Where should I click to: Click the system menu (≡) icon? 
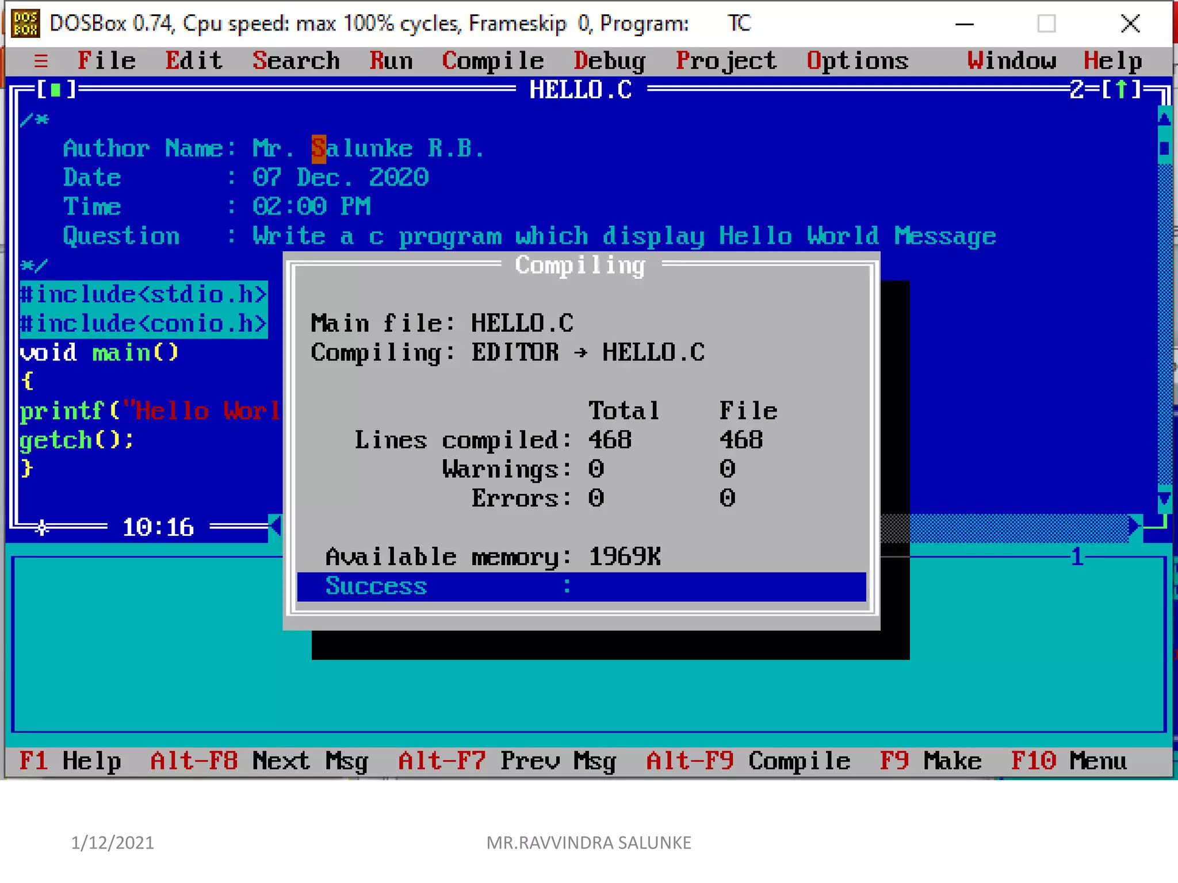click(x=41, y=61)
